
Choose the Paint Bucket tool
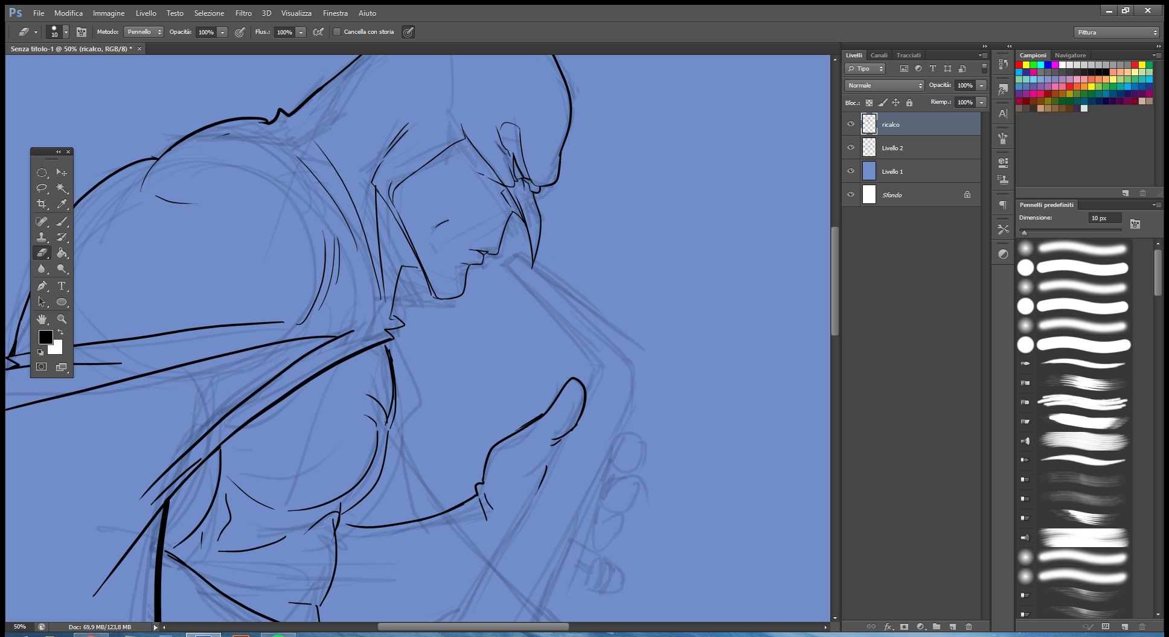pyautogui.click(x=62, y=253)
